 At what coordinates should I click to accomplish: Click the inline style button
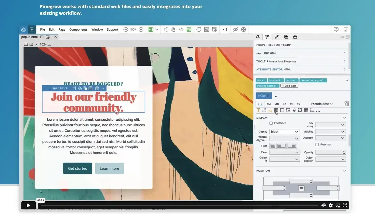264,96
